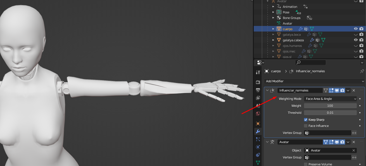Click modifier wrench on galatya.cabeza row
The height and width of the screenshot is (166, 366).
tap(312, 40)
